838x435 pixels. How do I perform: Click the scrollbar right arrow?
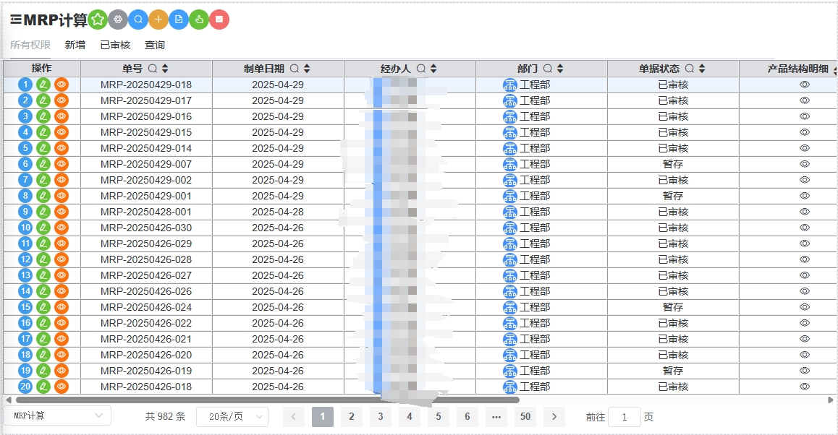pyautogui.click(x=830, y=400)
